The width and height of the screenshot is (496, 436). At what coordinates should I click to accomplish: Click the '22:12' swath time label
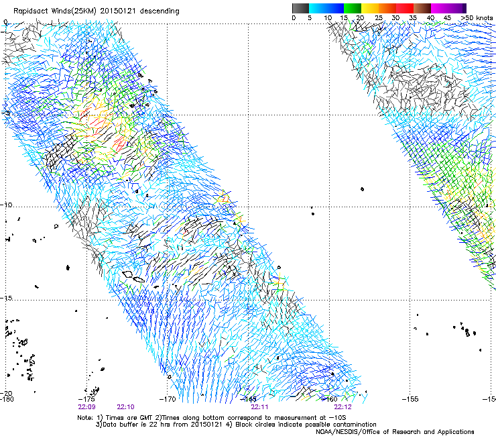click(x=343, y=407)
